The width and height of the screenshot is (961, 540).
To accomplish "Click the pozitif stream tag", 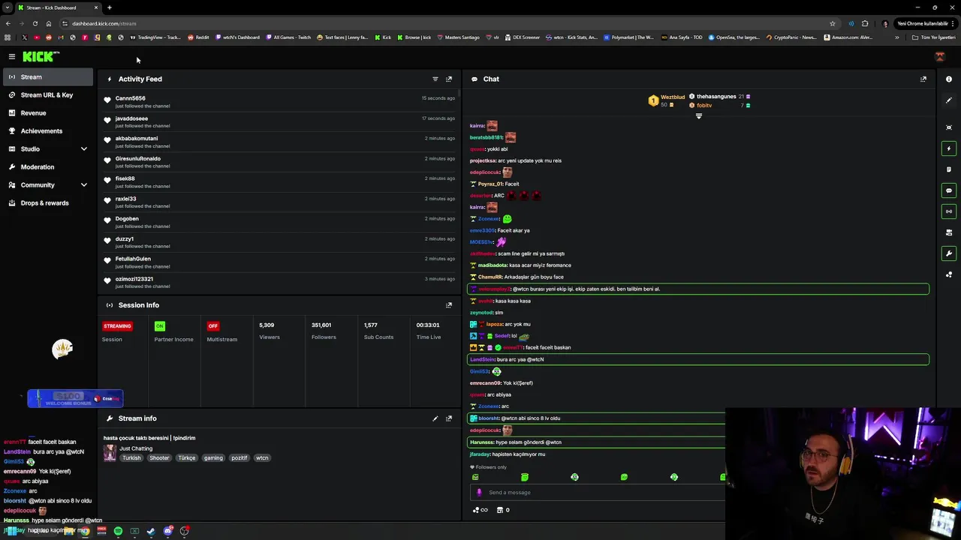I will 239,457.
